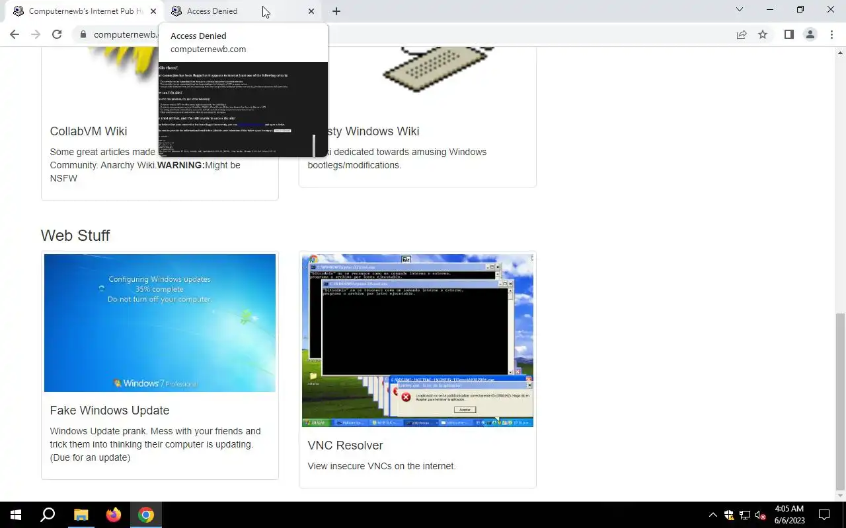846x528 pixels.
Task: Click the forward navigation arrow
Action: 36,34
